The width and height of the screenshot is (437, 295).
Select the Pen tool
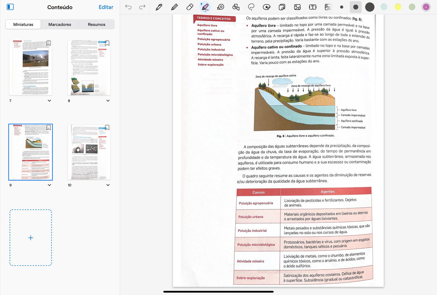(x=159, y=7)
